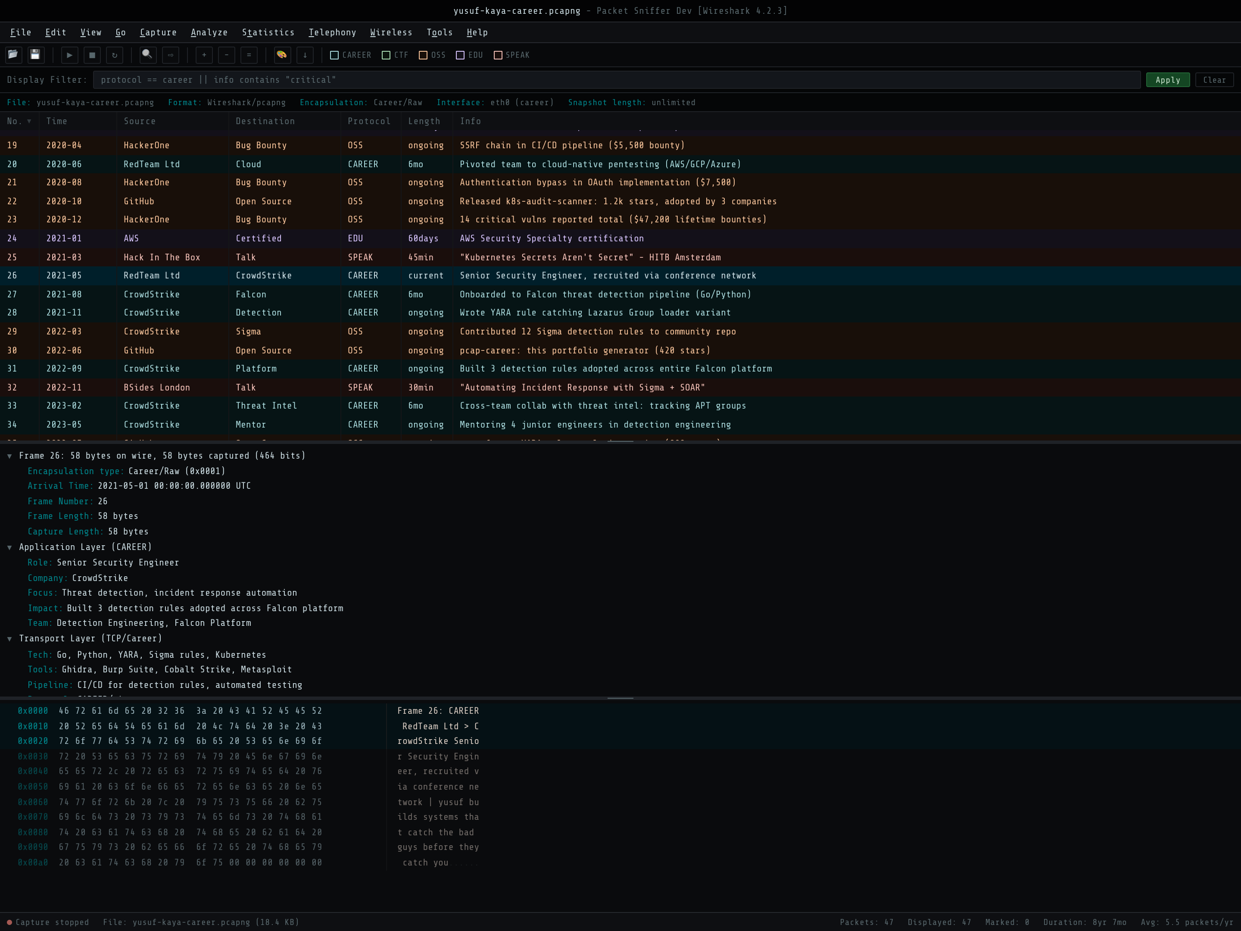The width and height of the screenshot is (1241, 931).
Task: Click inside the display filter input field
Action: click(x=561, y=80)
